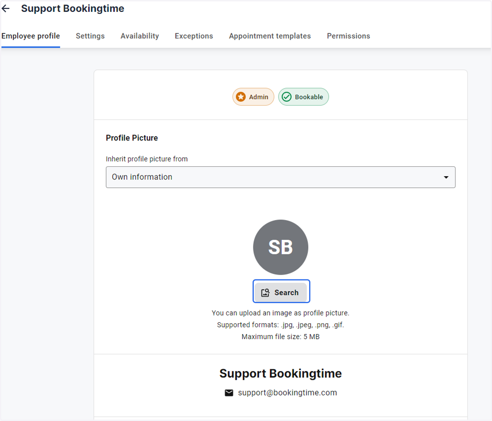Switch to the Permissions tab
492x421 pixels.
[x=348, y=36]
